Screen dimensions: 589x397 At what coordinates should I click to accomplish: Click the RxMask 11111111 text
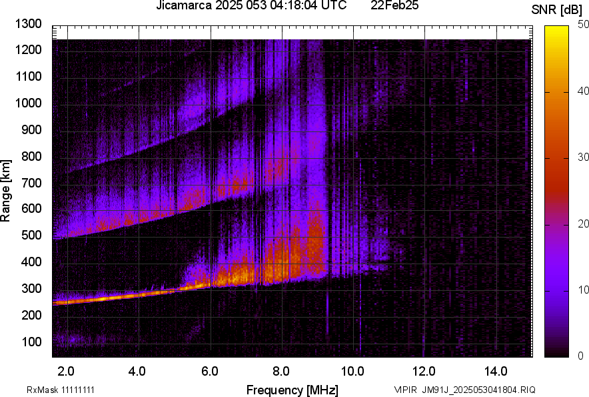[x=61, y=390]
